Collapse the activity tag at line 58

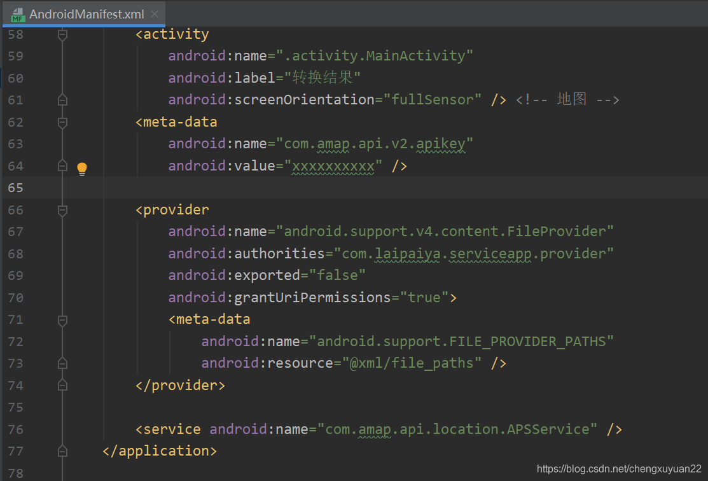(63, 34)
